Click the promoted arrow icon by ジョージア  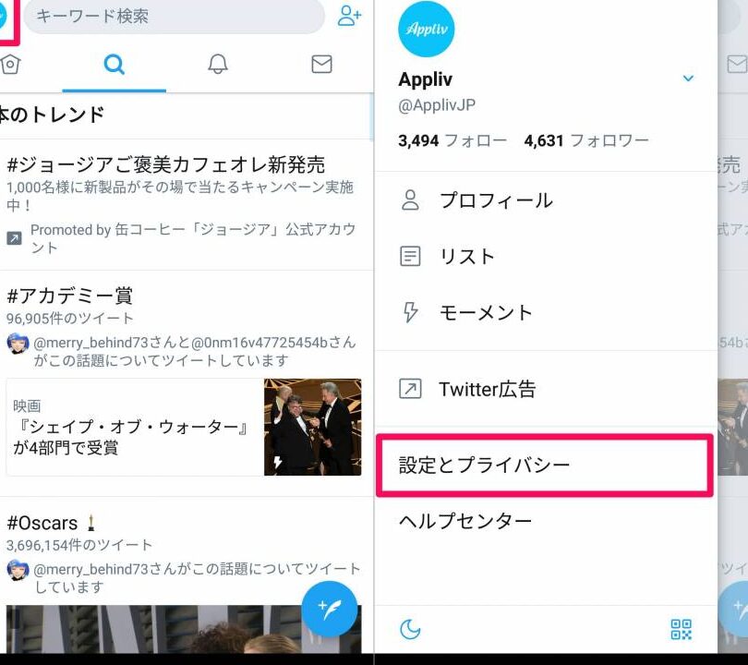tap(14, 238)
